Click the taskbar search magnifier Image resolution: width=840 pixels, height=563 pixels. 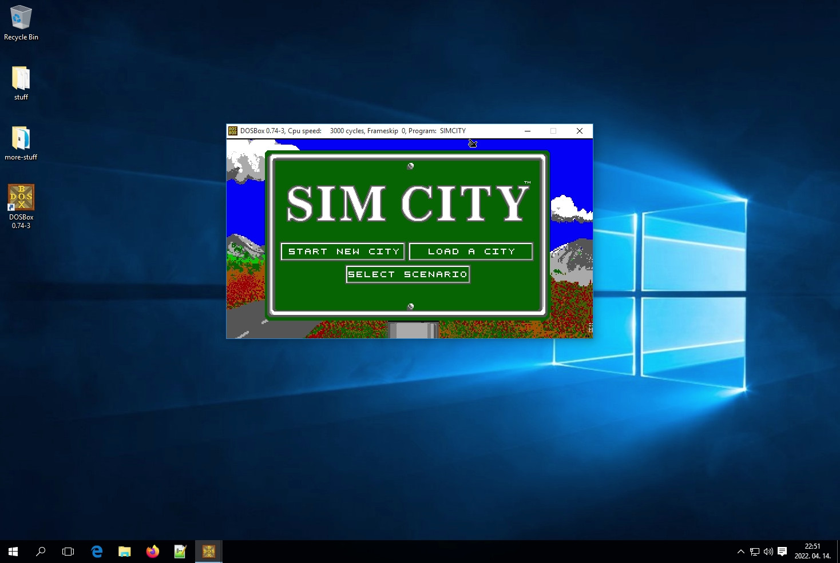[41, 552]
